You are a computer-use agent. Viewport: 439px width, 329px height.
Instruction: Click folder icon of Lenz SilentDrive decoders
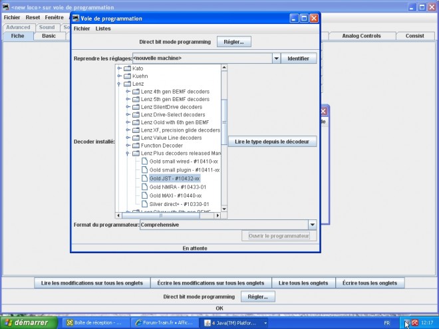[136, 107]
